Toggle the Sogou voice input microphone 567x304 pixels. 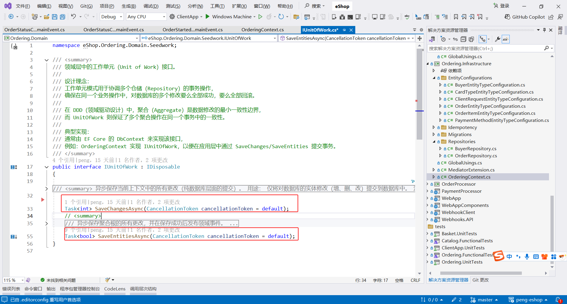click(x=527, y=256)
